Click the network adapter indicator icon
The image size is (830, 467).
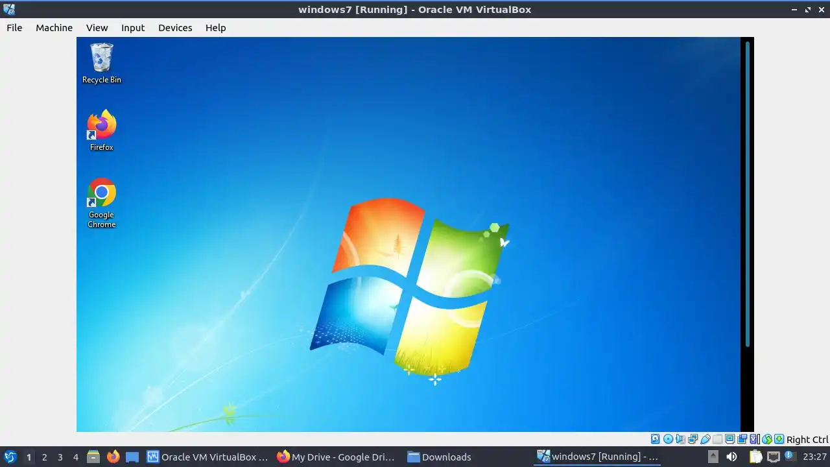click(693, 439)
